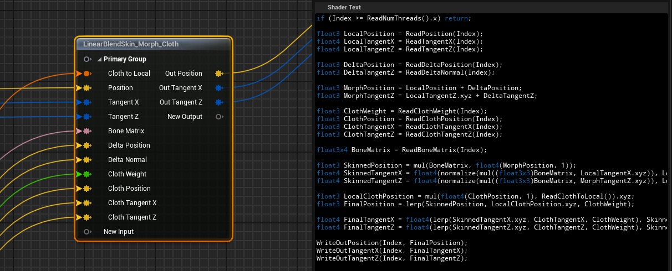Click the Delta Normal pin label
The height and width of the screenshot is (271, 672).
[129, 160]
